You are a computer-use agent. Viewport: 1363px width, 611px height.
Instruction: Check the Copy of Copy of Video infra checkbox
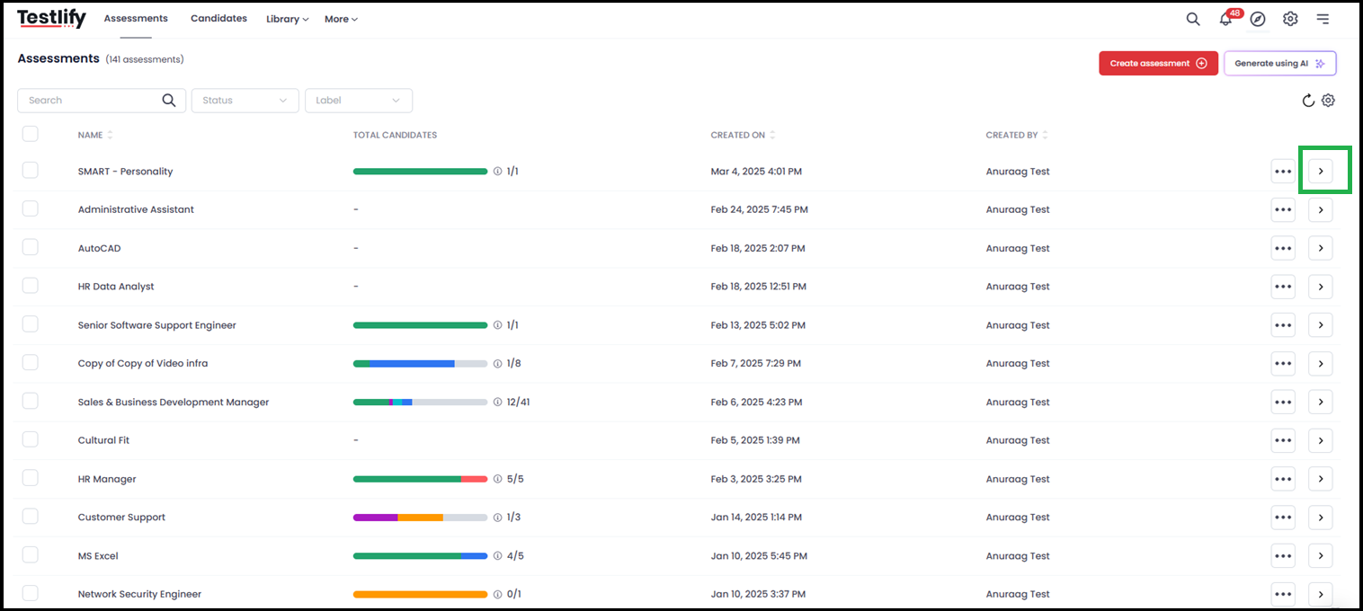[x=31, y=362]
